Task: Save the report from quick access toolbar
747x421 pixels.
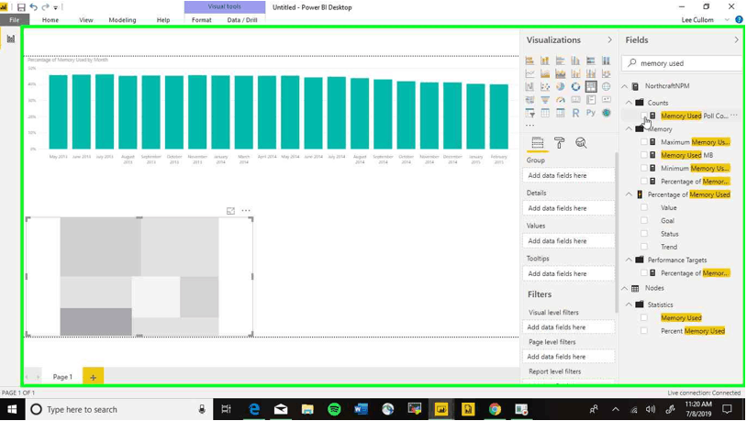Action: click(x=21, y=7)
